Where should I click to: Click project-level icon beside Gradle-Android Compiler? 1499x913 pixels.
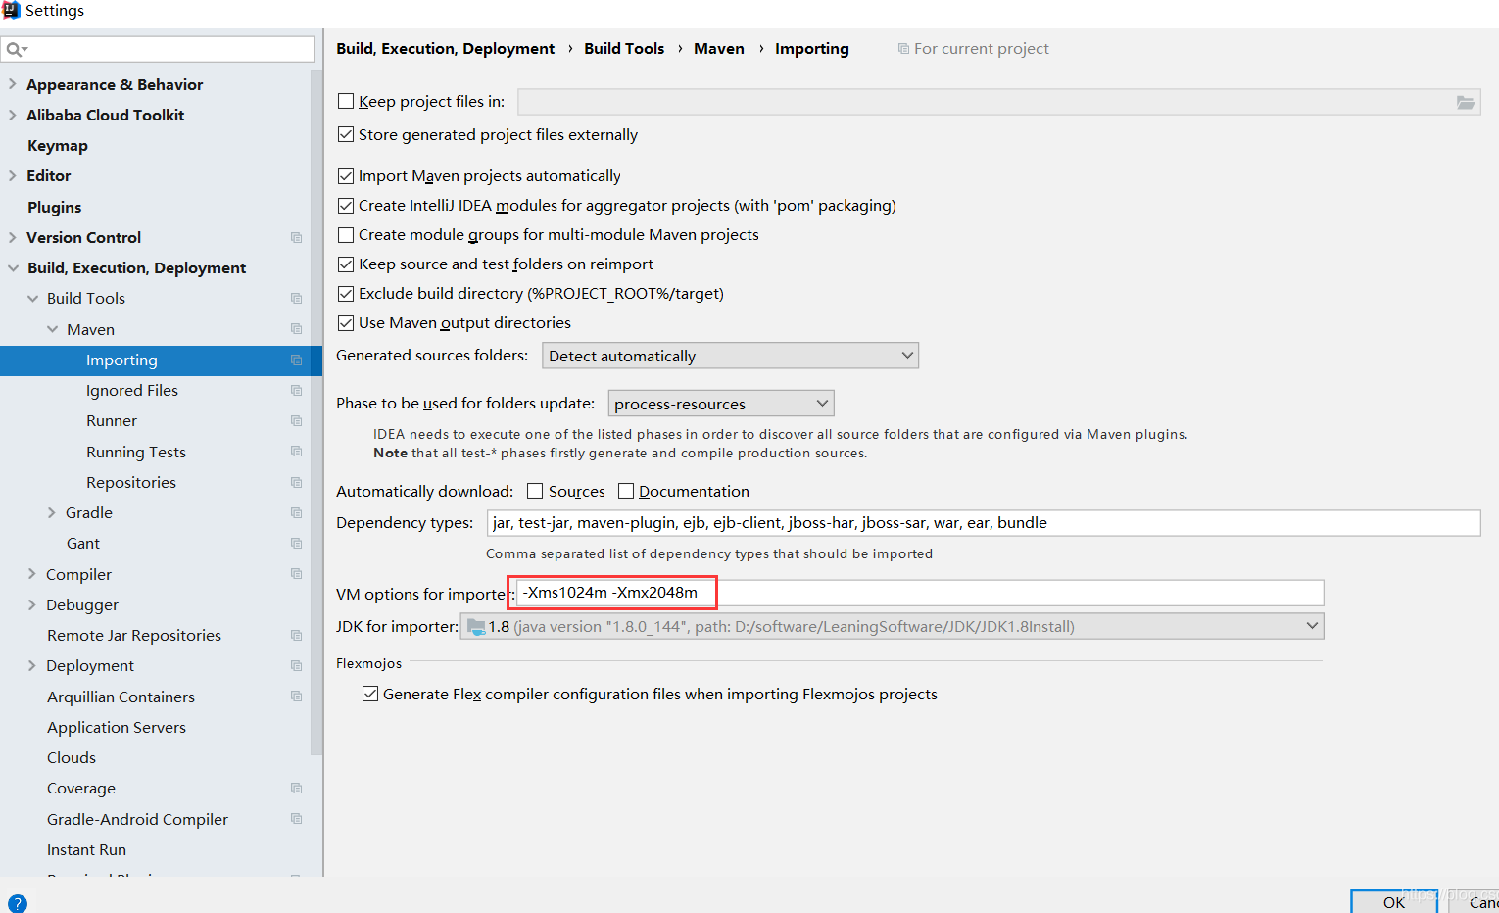click(296, 819)
